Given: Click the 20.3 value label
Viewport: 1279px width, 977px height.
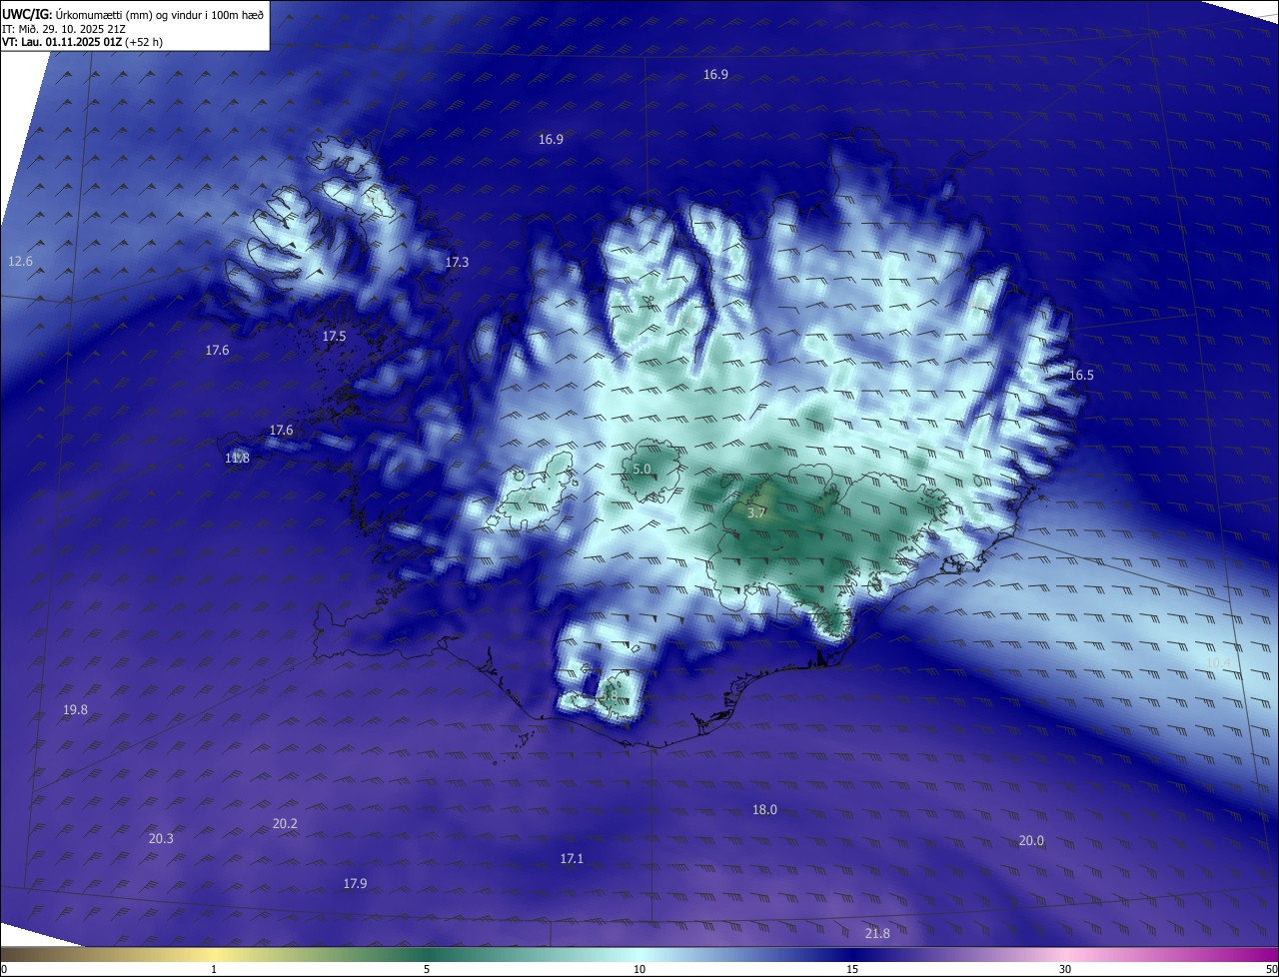Looking at the screenshot, I should pyautogui.click(x=161, y=839).
